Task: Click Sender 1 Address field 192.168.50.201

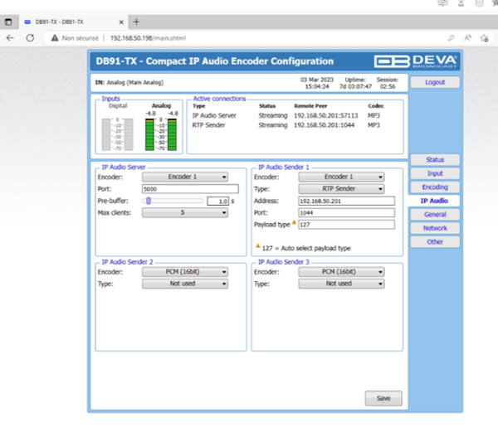Action: tap(346, 201)
